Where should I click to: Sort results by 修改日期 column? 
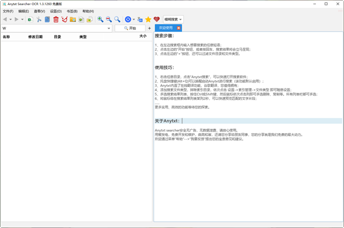click(x=36, y=37)
